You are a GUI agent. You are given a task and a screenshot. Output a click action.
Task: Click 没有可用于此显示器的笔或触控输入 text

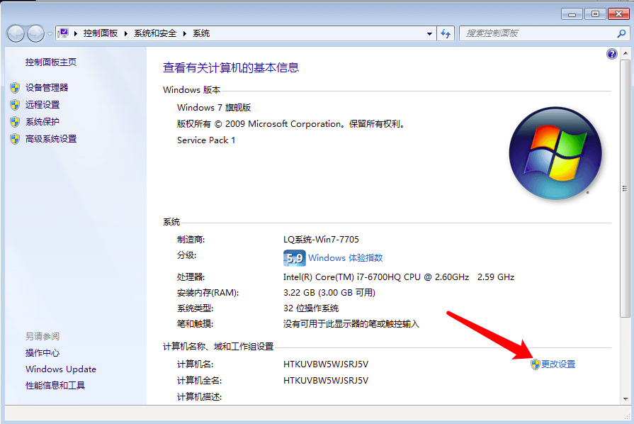351,323
